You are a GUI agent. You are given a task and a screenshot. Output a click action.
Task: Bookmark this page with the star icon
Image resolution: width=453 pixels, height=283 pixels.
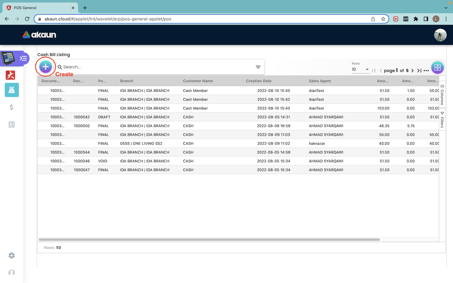tap(383, 19)
